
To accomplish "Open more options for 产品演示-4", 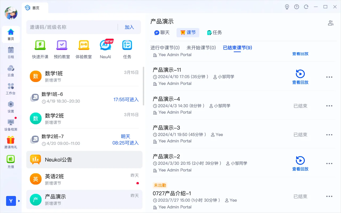I will 329,106.
